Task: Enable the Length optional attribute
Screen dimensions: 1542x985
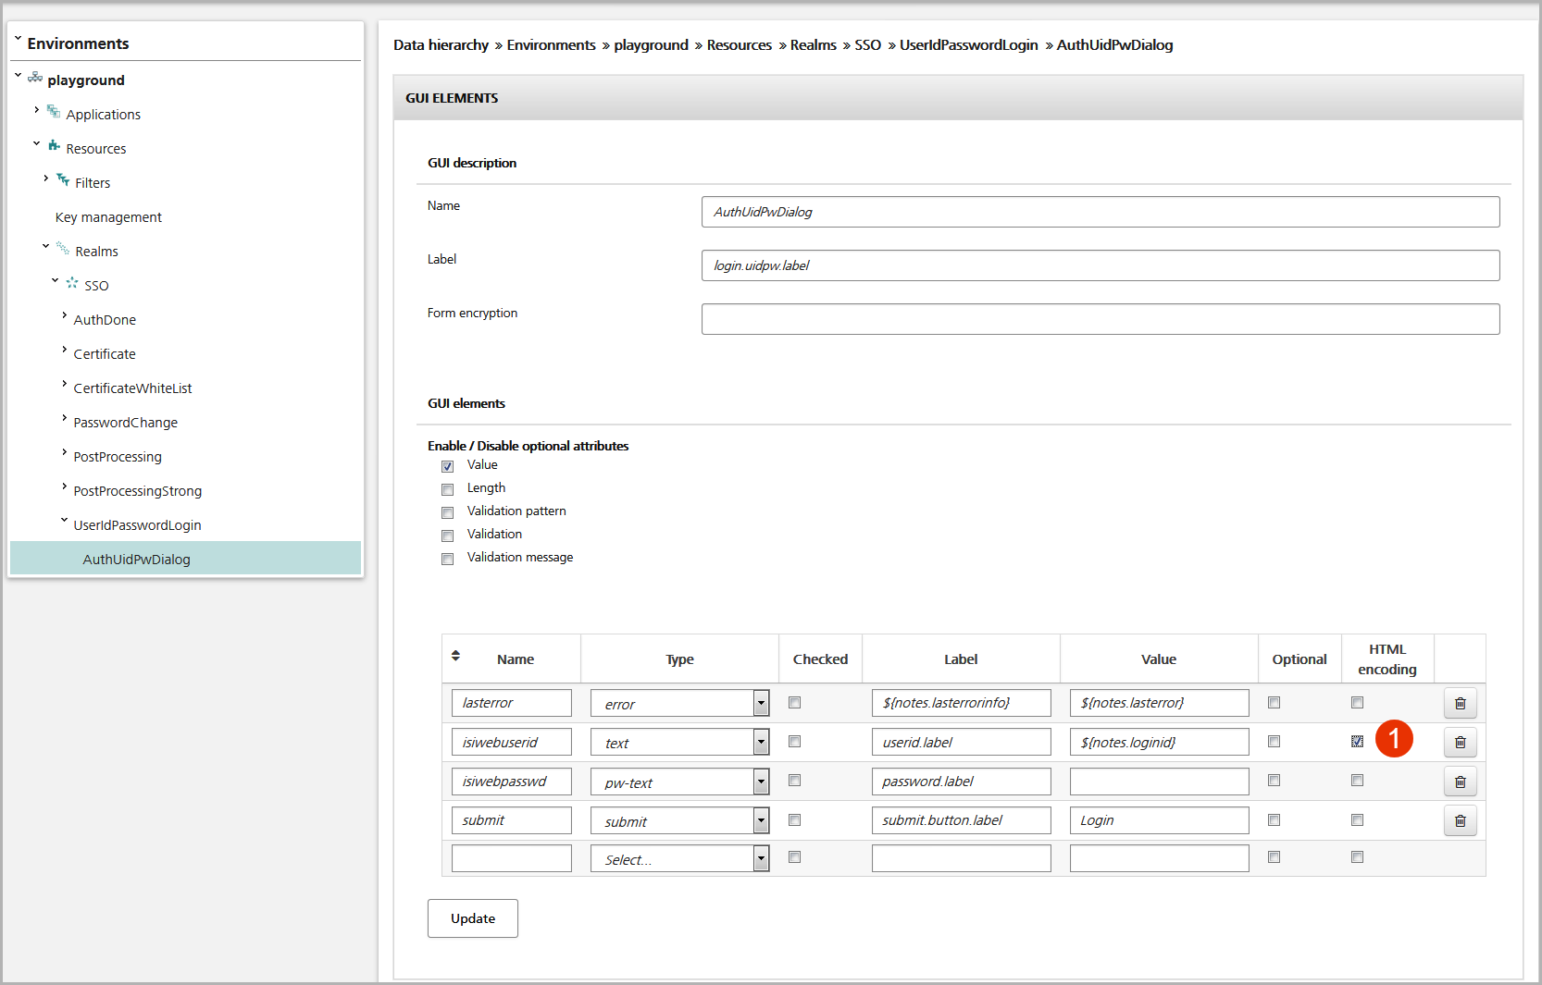Action: (448, 489)
